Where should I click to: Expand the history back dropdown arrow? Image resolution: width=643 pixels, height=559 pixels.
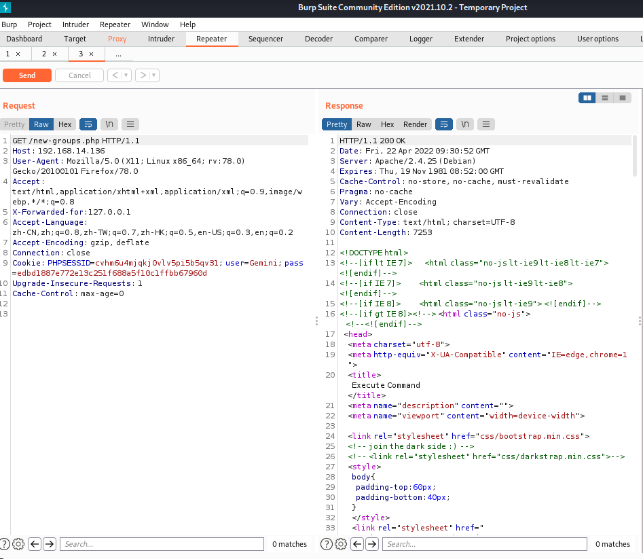(x=127, y=75)
